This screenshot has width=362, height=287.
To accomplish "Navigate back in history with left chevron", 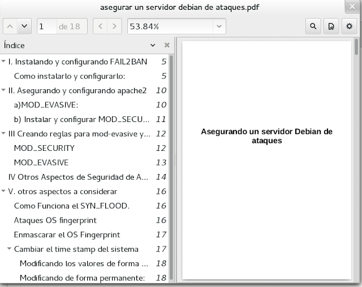I will 100,27.
